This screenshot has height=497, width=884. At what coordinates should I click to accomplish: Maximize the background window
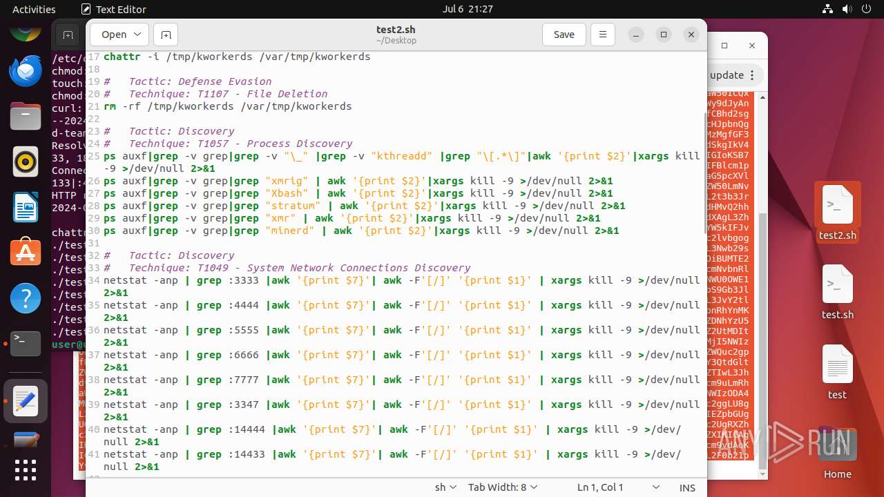click(724, 46)
